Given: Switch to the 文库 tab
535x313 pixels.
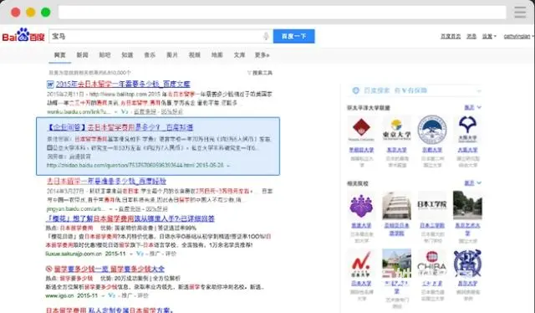Looking at the screenshot, I should tap(239, 55).
